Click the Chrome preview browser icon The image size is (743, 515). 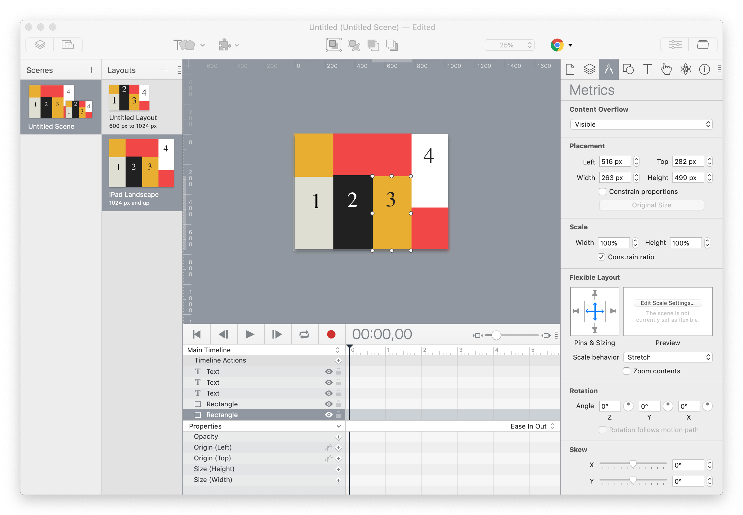[557, 45]
